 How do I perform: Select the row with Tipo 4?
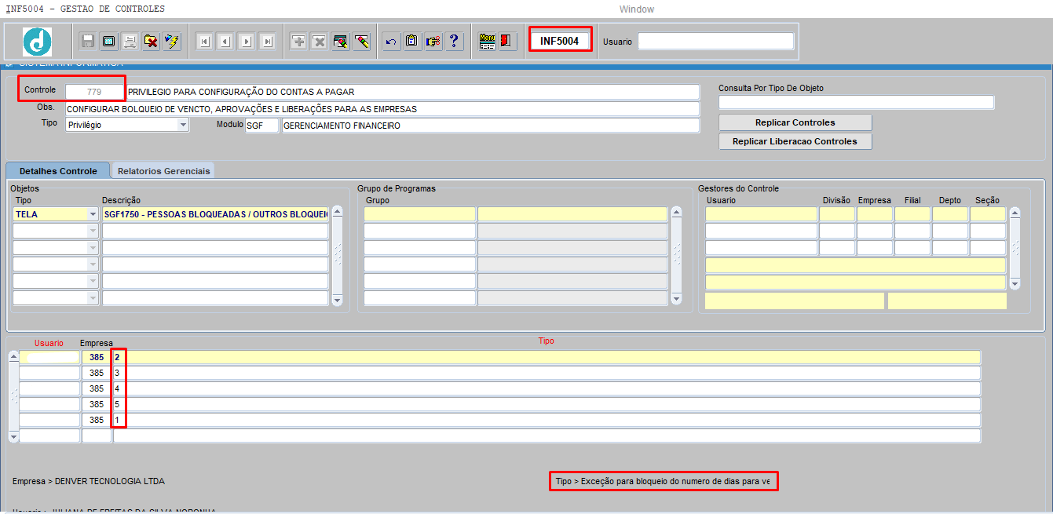tap(547, 388)
